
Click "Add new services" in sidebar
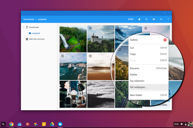coord(37,39)
